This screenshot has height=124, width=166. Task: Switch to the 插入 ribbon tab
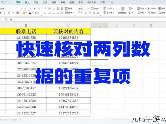pyautogui.click(x=27, y=2)
